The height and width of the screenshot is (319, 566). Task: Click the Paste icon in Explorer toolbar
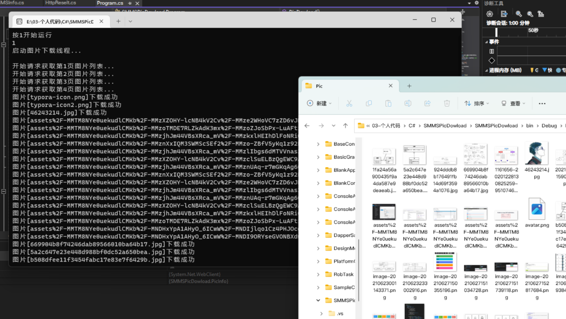[388, 103]
